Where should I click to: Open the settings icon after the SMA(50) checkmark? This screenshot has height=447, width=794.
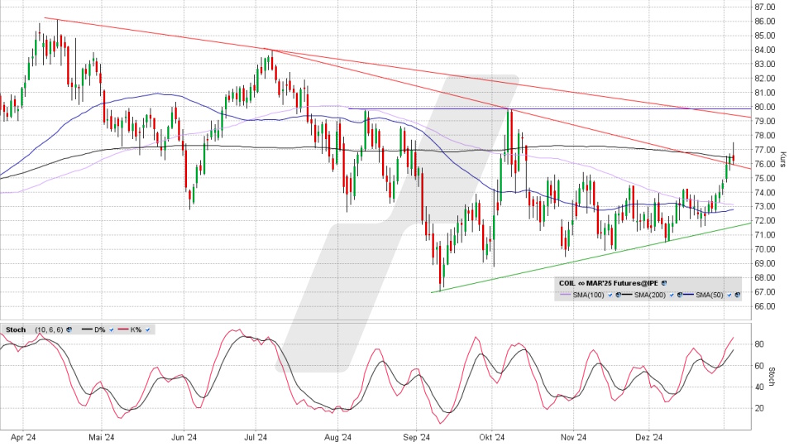(737, 295)
